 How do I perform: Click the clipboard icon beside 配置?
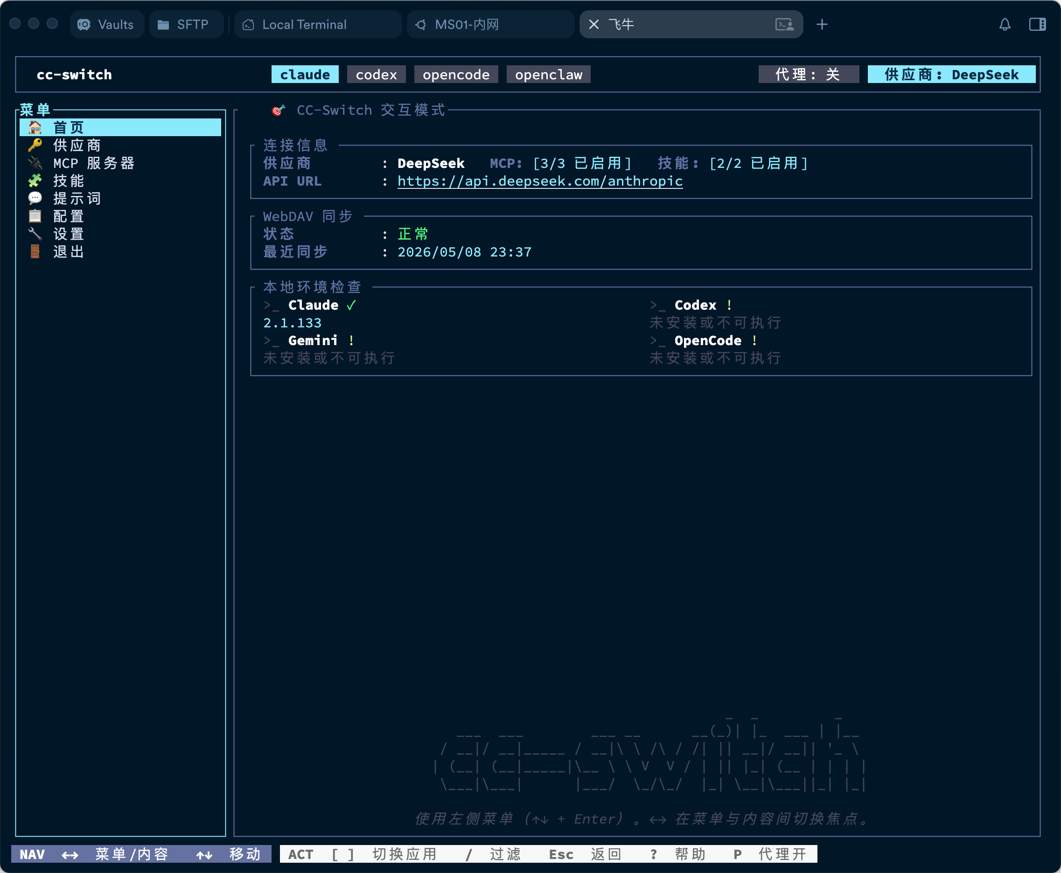pyautogui.click(x=35, y=216)
